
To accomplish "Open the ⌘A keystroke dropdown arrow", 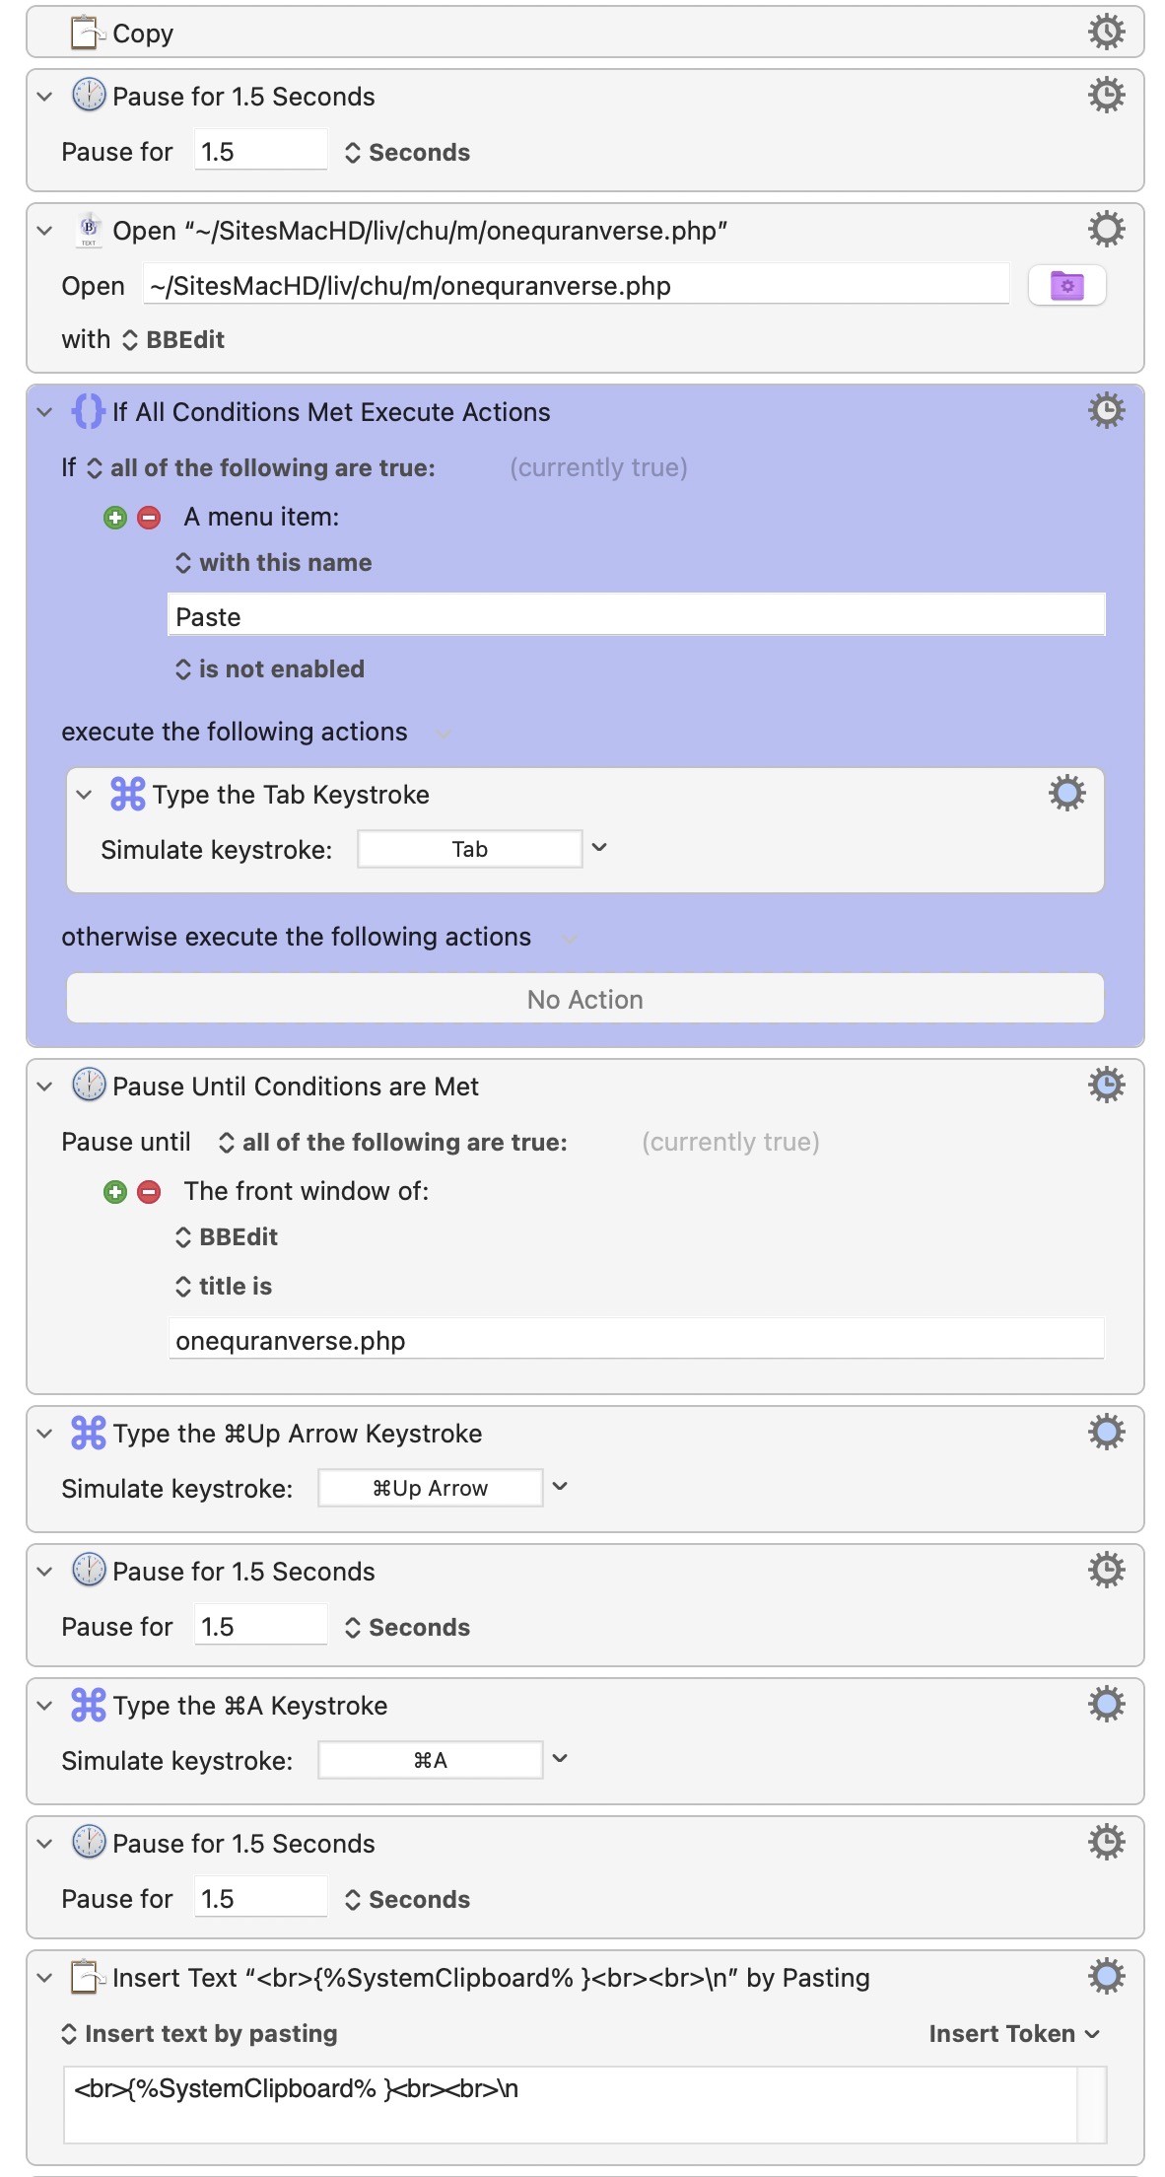I will pos(560,1759).
